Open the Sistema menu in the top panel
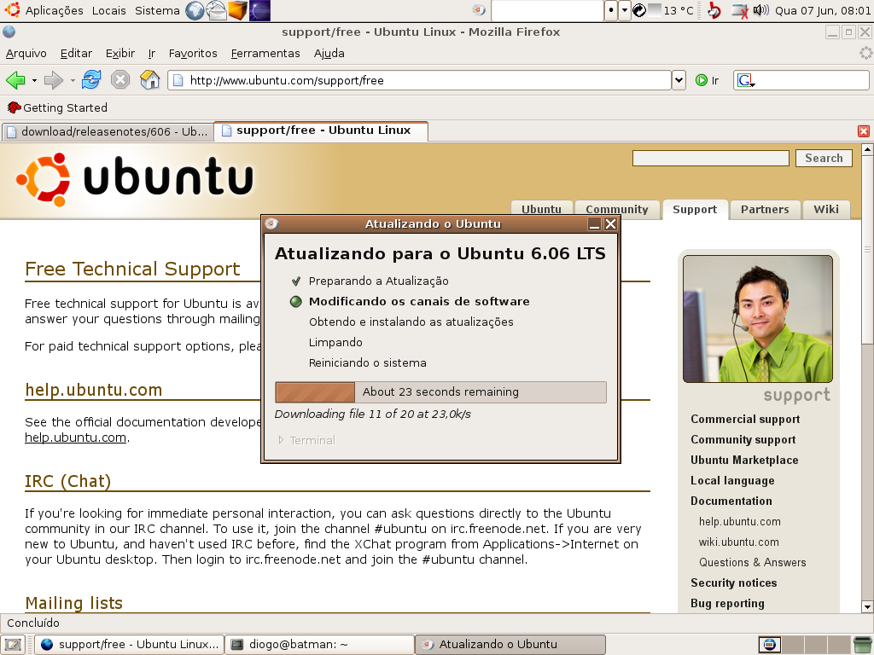This screenshot has width=874, height=655. point(157,10)
